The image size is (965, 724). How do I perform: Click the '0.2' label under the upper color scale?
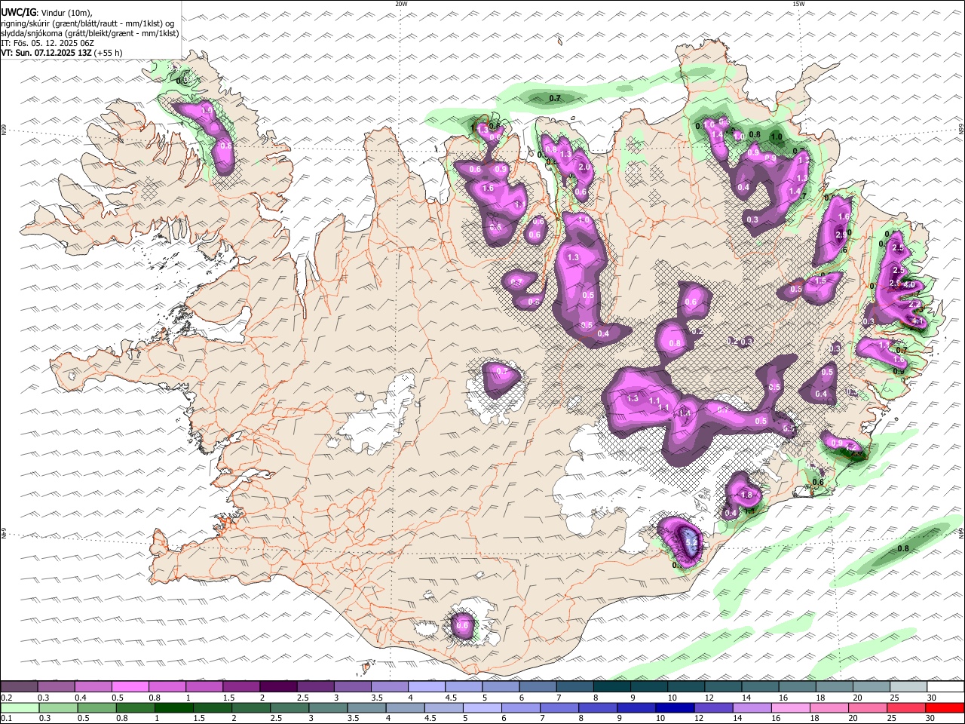tap(6, 698)
